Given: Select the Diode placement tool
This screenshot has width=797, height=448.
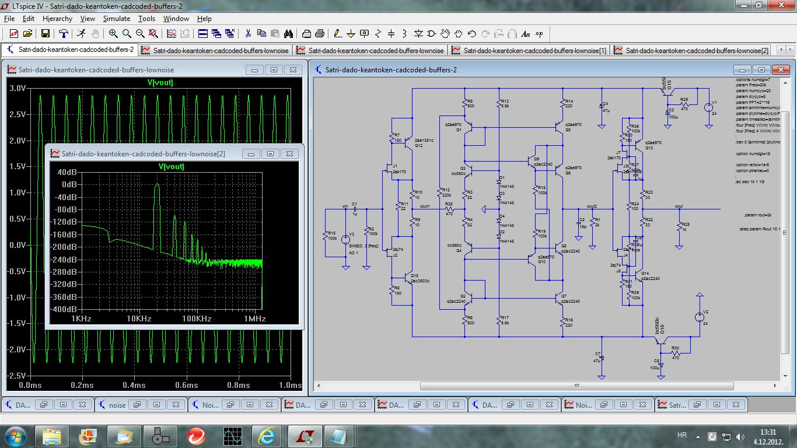Looking at the screenshot, I should (418, 33).
